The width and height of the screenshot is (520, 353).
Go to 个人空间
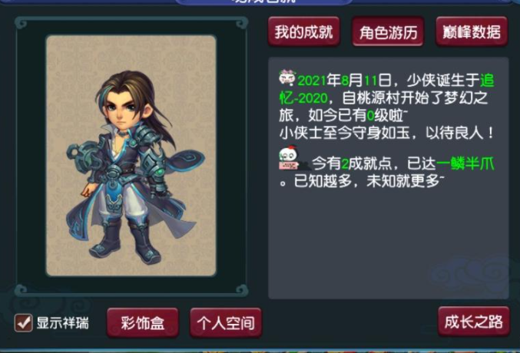[226, 323]
